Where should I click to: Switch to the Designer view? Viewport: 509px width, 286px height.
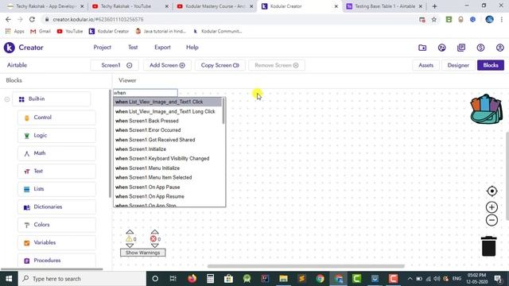[x=458, y=65]
